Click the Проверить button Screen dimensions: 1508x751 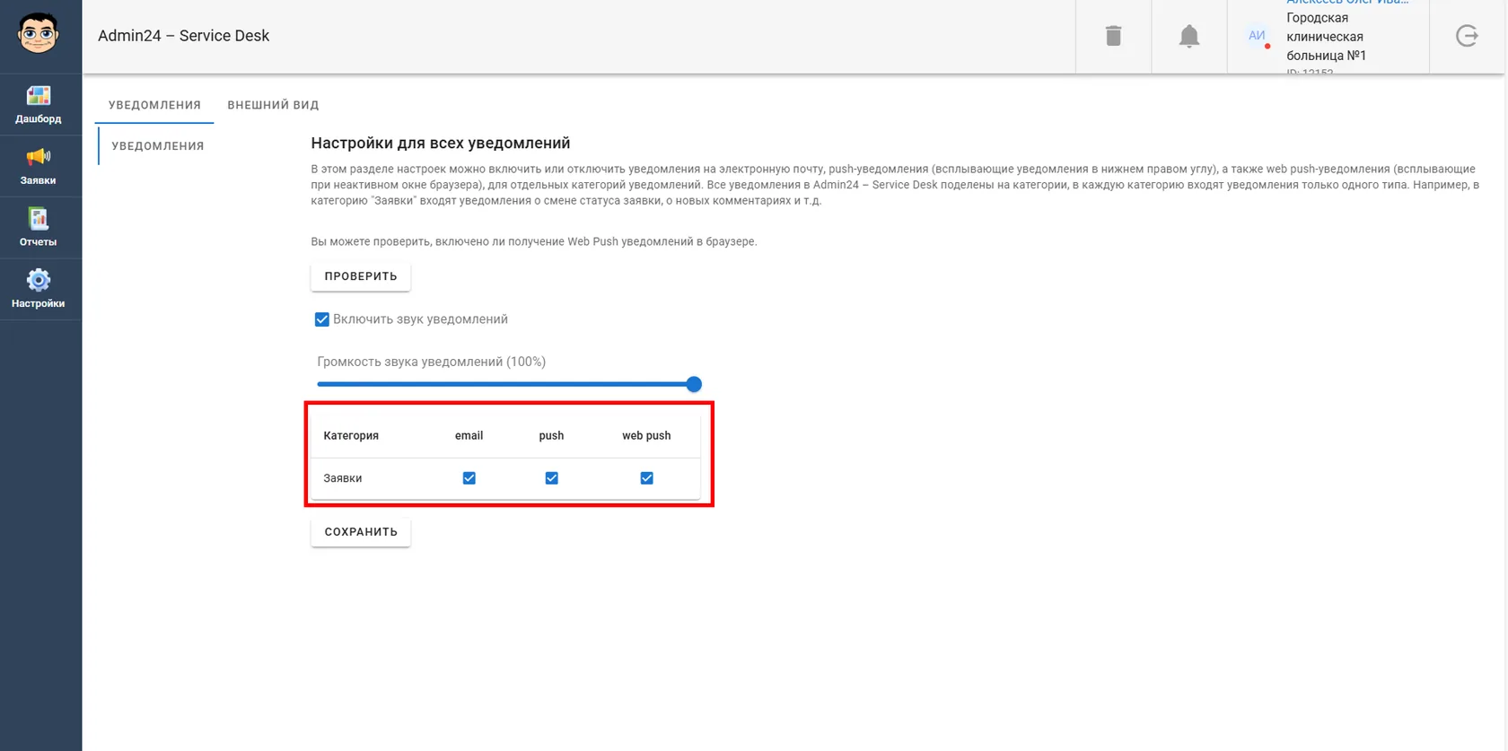point(361,276)
